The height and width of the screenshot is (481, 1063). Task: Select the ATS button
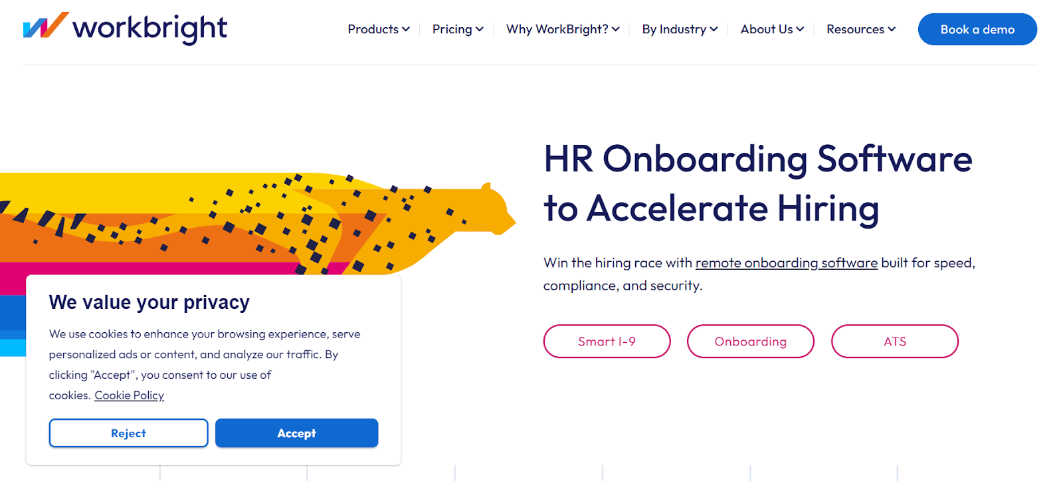(894, 341)
